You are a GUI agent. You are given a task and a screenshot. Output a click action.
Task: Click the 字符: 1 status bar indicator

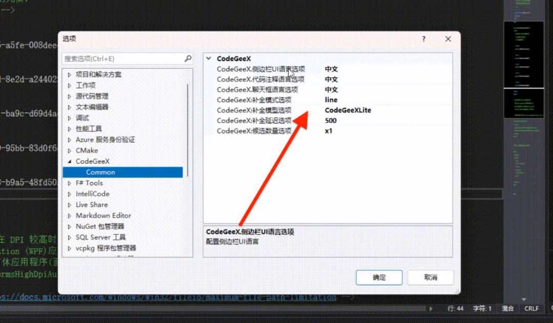[x=482, y=309]
